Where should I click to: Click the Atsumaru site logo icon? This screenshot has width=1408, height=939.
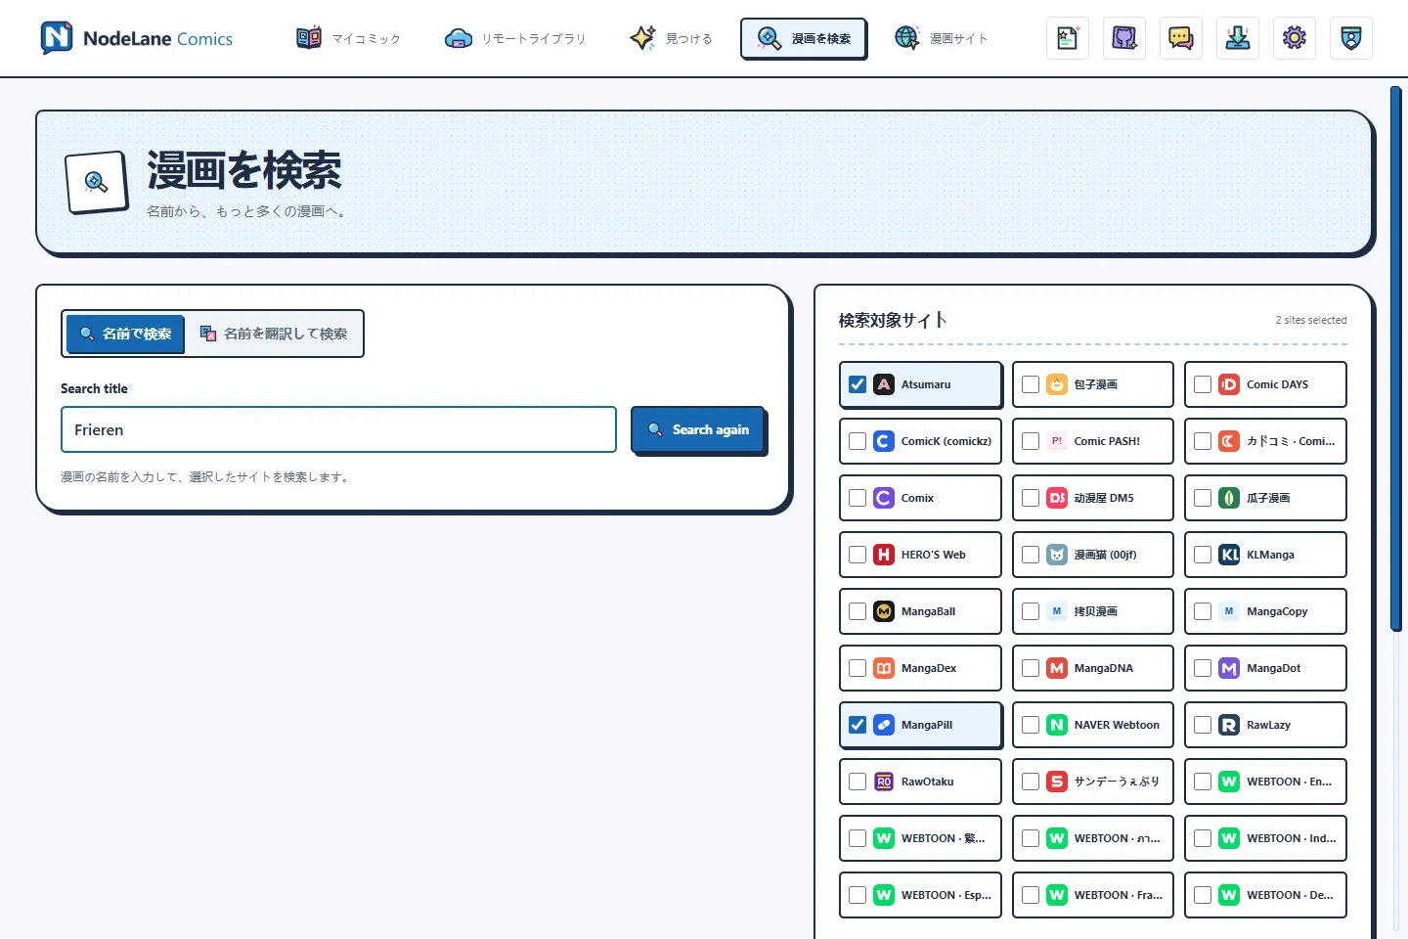pyautogui.click(x=884, y=384)
